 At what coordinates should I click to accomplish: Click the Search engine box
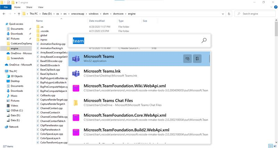coord(255,14)
